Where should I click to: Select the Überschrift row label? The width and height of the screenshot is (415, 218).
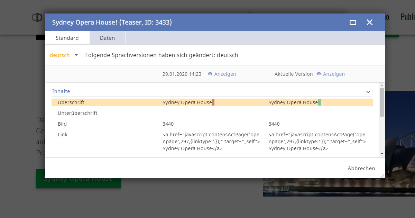click(71, 102)
